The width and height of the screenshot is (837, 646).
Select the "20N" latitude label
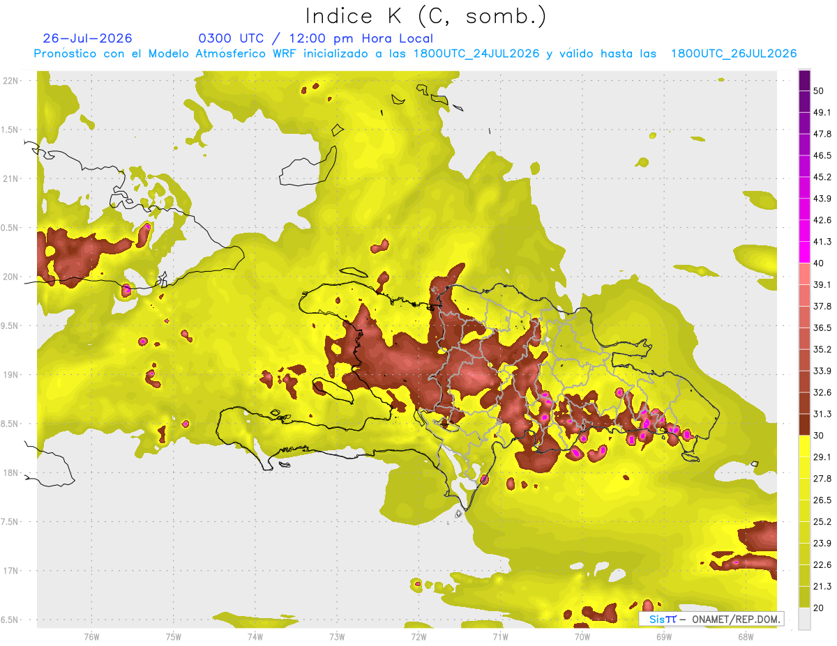[10, 277]
